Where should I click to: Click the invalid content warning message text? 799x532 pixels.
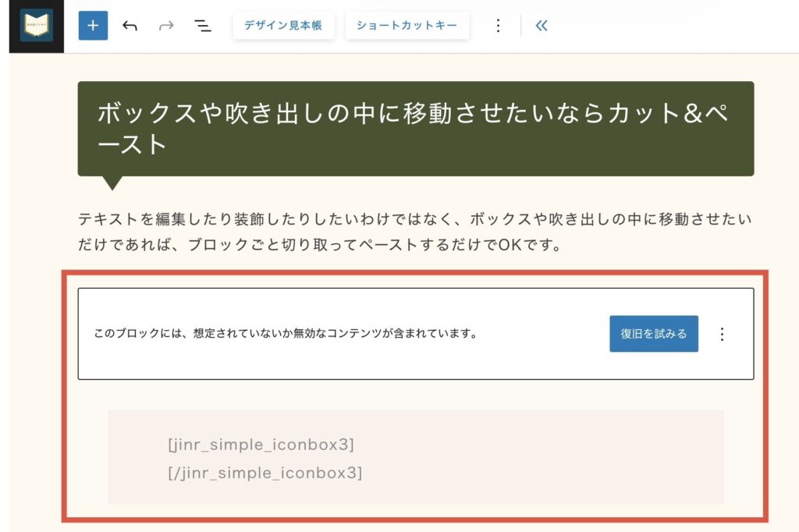click(285, 334)
